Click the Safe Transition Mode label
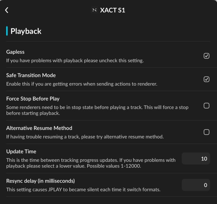Viewport: 217px width, 204px height. (x=31, y=75)
